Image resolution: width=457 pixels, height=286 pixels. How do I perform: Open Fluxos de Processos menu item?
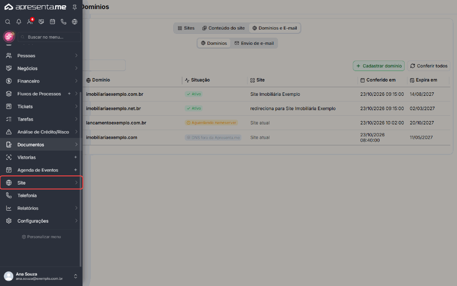(x=41, y=94)
